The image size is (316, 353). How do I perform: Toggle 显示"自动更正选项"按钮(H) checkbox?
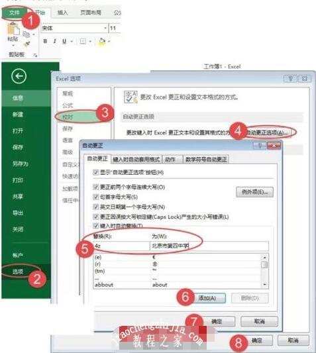[x=95, y=172]
